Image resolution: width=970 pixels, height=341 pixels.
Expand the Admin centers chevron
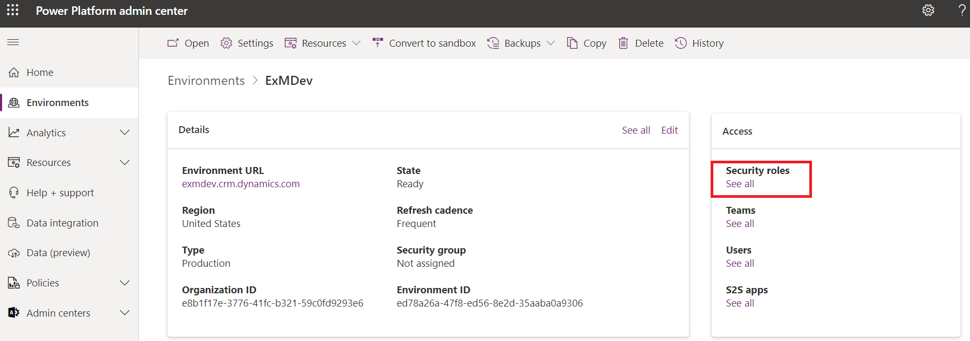[x=125, y=313]
